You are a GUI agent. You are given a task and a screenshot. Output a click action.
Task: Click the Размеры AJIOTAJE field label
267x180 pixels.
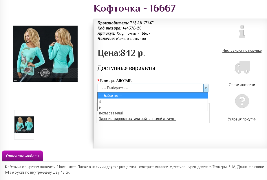[116, 81]
